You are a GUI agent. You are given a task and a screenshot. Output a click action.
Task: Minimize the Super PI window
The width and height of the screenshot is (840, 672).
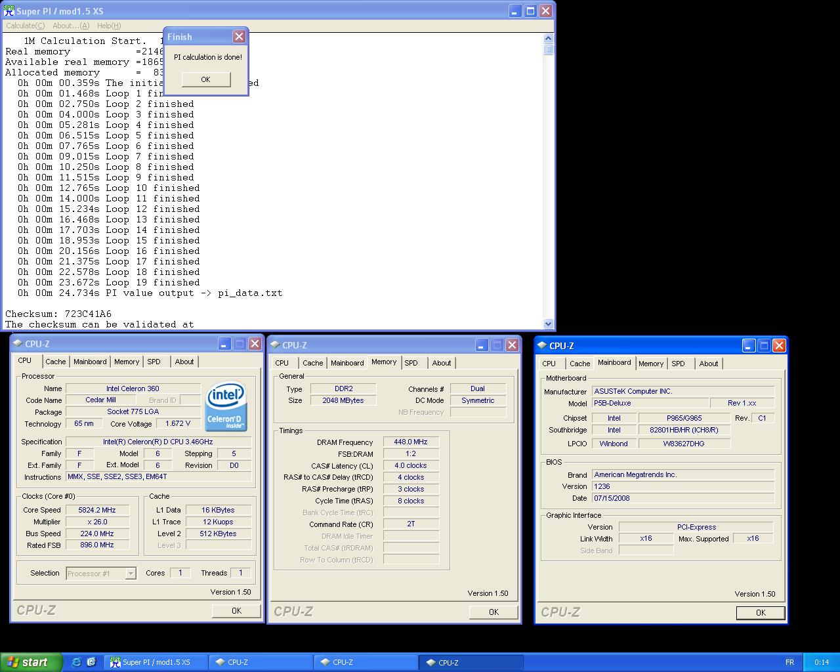point(515,11)
